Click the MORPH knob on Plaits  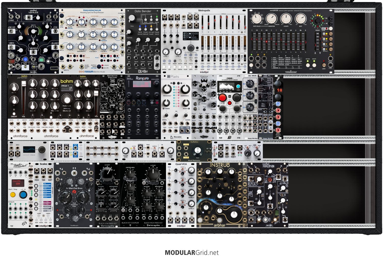(186, 103)
